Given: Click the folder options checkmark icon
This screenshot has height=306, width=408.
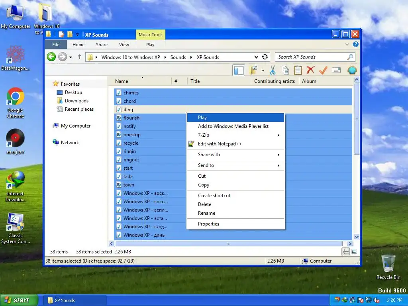Looking at the screenshot, I should point(253,70).
